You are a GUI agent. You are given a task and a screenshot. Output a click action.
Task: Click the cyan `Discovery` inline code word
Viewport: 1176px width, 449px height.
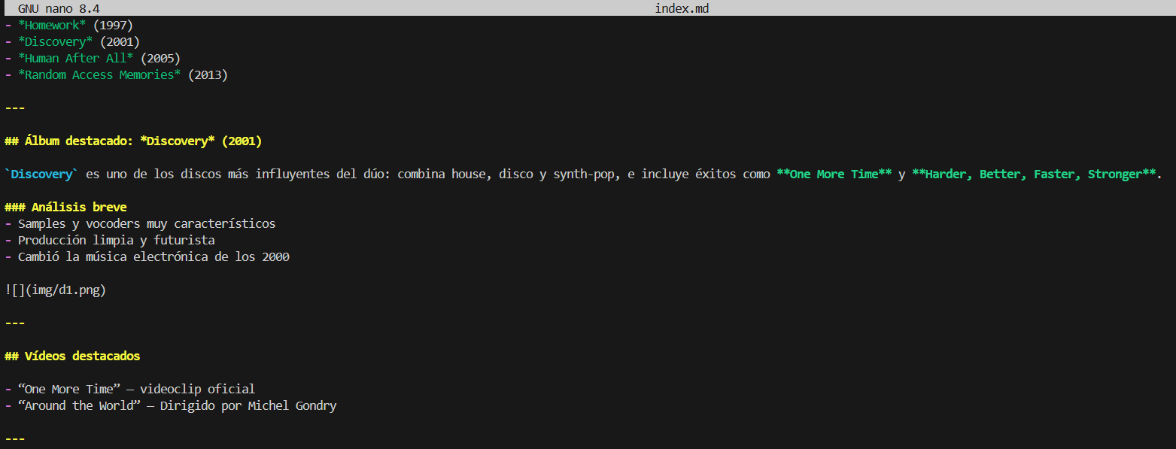[41, 174]
